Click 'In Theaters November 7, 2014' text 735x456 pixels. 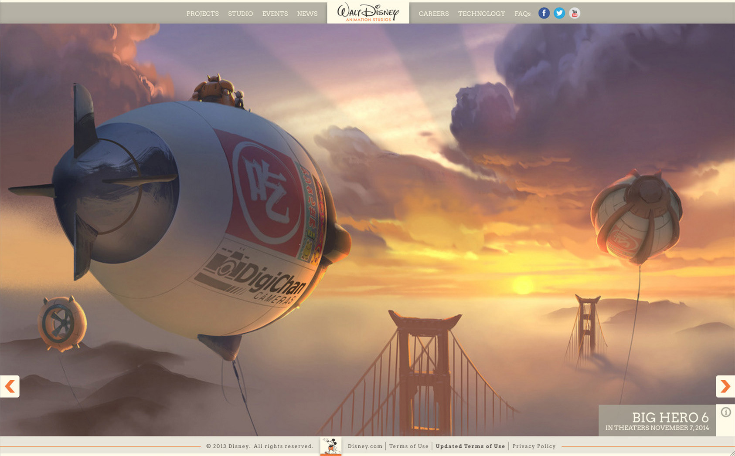657,428
